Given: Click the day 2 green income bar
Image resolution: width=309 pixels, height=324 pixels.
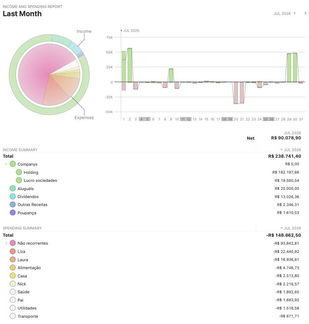Looking at the screenshot, I should pos(129,65).
